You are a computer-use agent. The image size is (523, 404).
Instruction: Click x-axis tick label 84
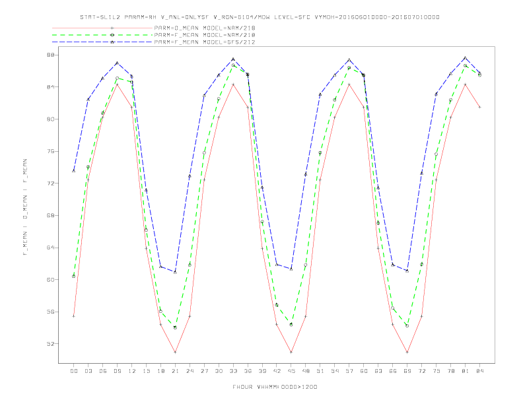point(480,371)
